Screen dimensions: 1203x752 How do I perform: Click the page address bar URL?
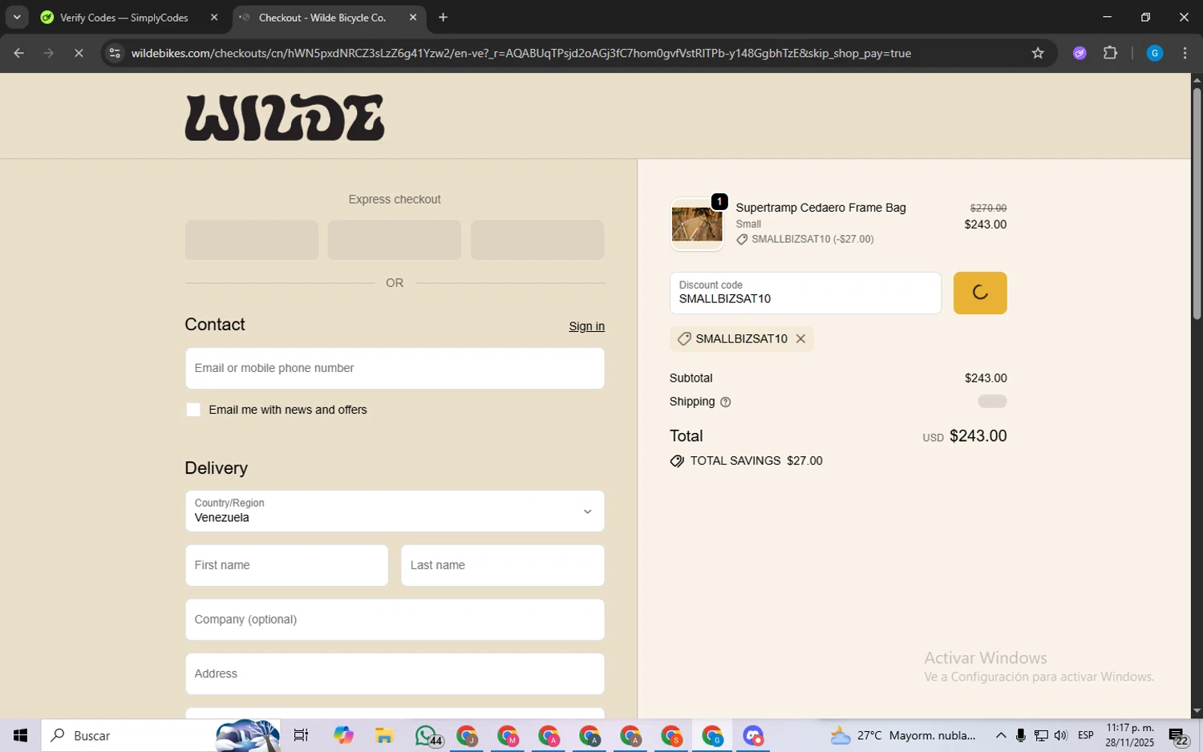pyautogui.click(x=521, y=53)
